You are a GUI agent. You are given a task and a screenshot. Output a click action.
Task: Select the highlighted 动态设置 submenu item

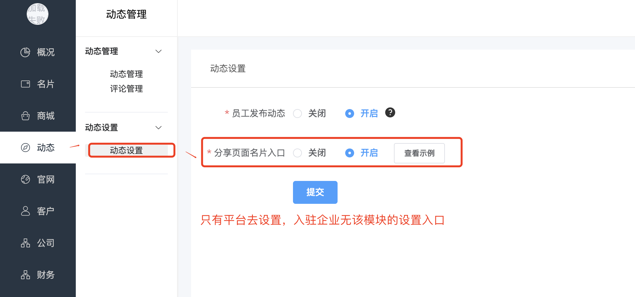(126, 150)
